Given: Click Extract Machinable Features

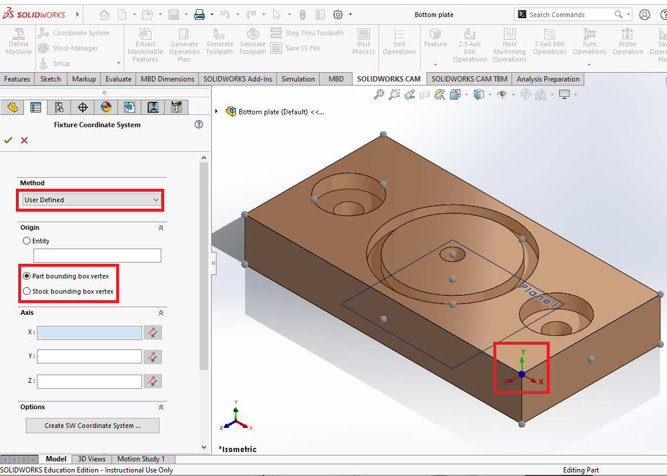Looking at the screenshot, I should click(145, 45).
